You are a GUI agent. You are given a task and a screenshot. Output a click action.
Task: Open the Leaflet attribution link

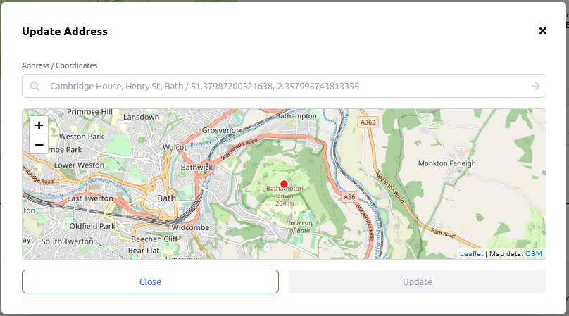(x=471, y=254)
